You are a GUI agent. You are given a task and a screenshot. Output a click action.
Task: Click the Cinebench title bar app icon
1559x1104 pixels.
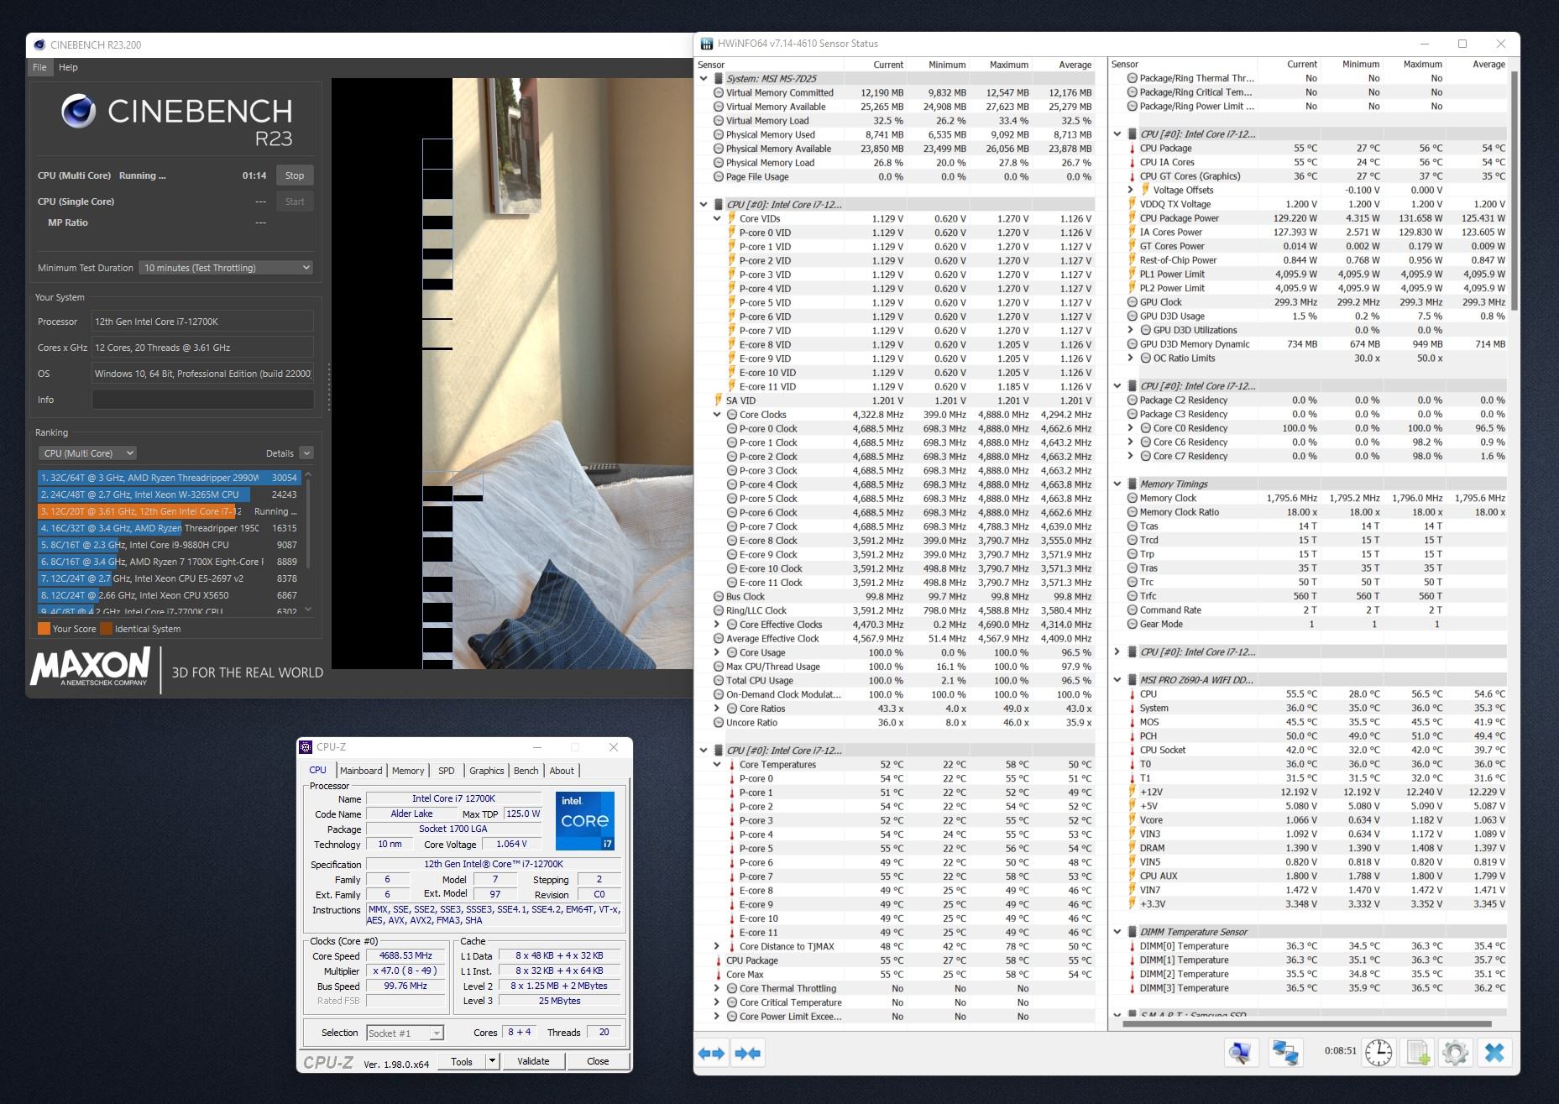click(x=39, y=44)
